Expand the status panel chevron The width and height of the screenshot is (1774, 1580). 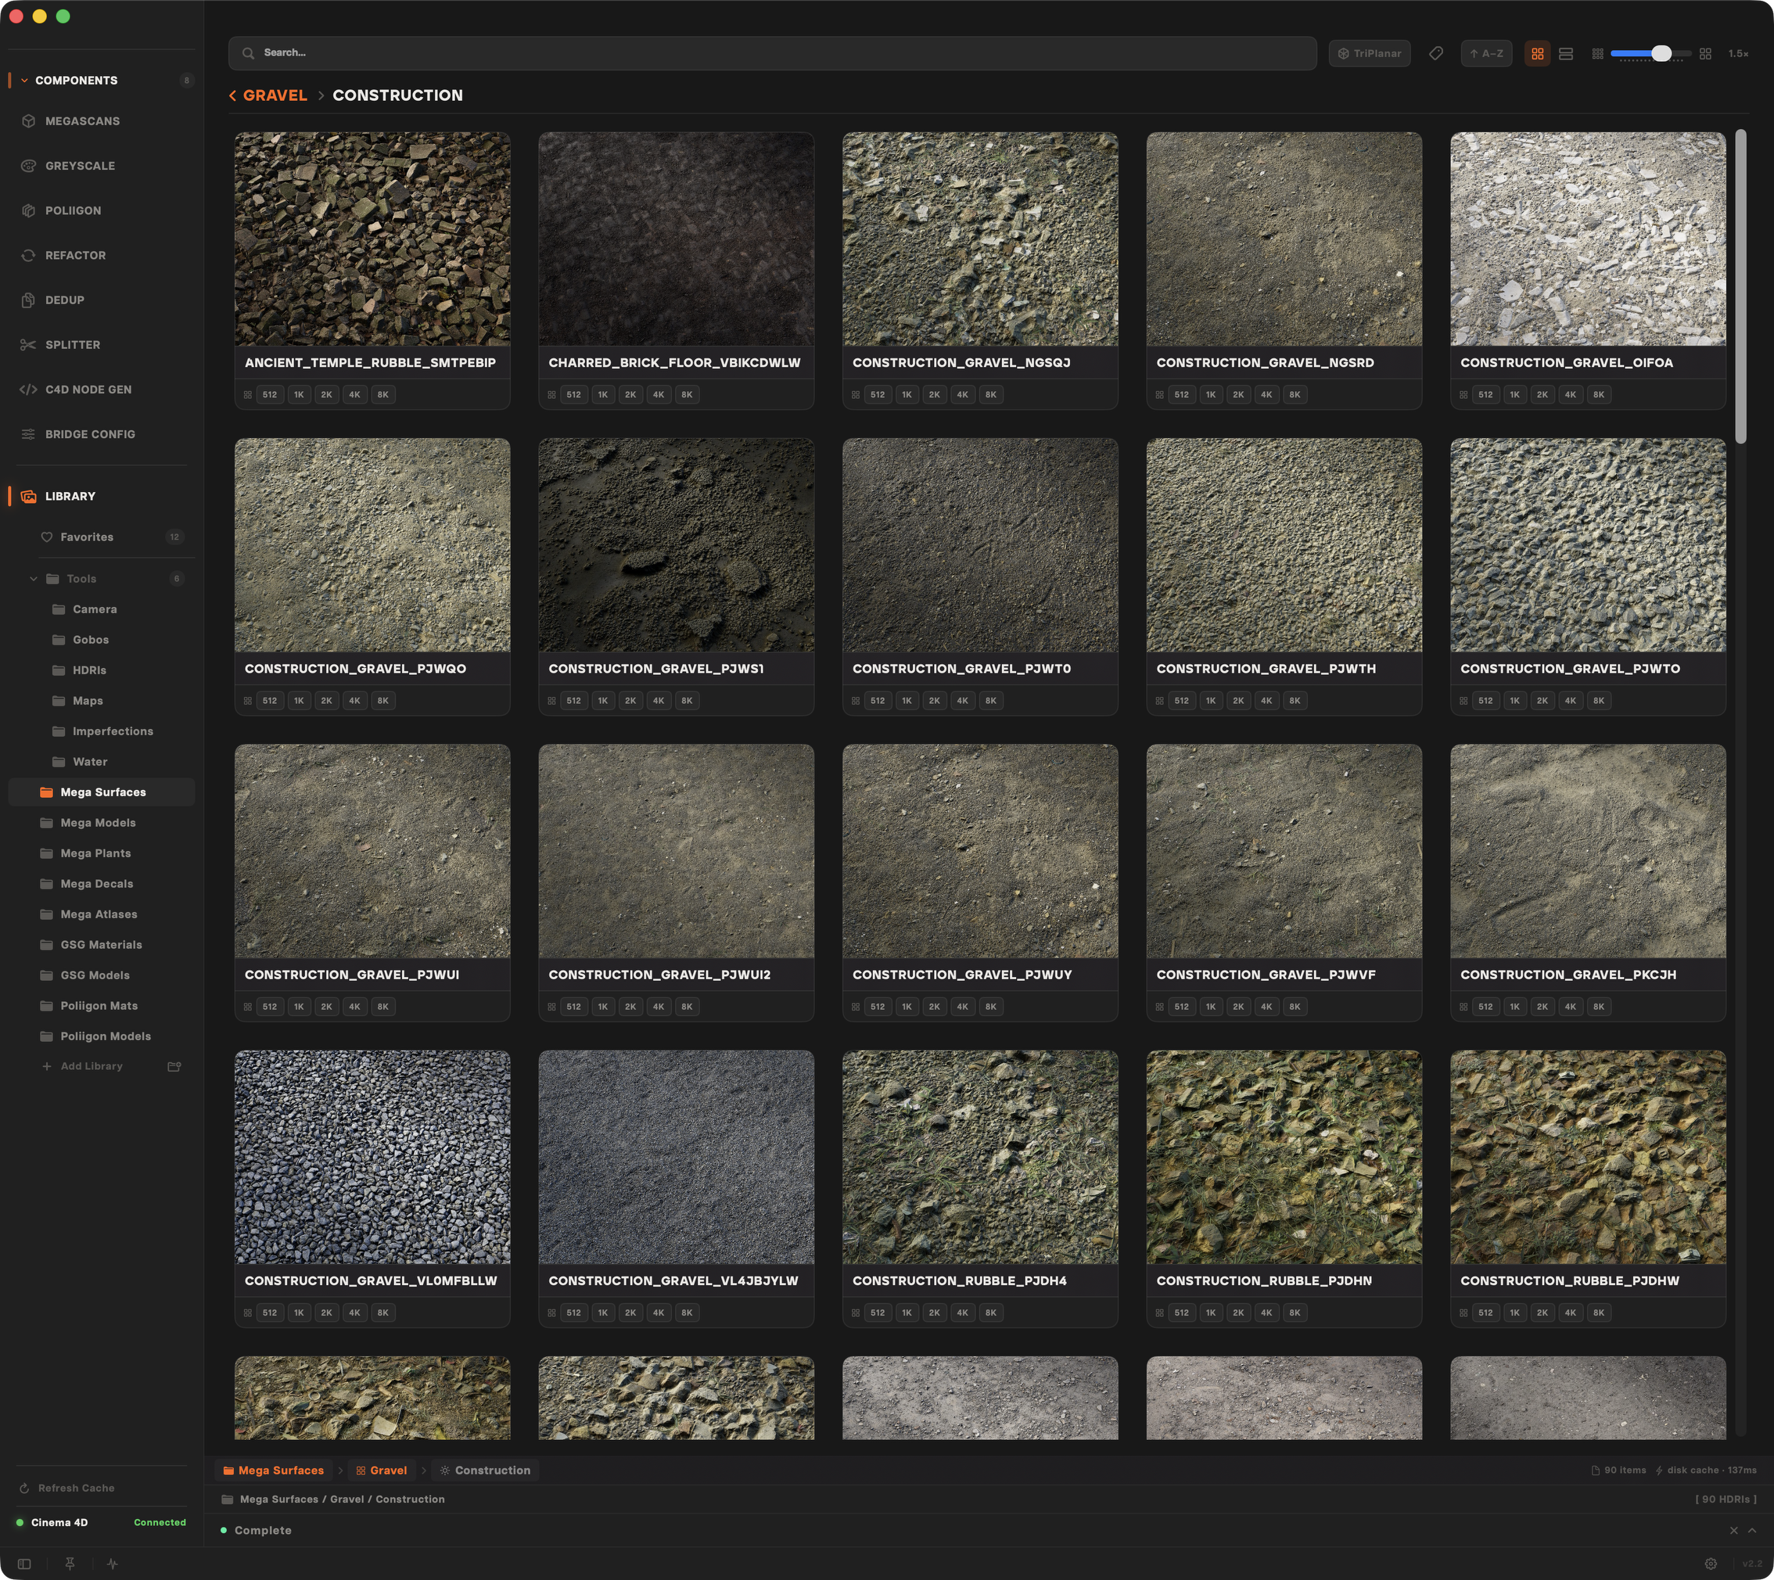coord(1751,1531)
